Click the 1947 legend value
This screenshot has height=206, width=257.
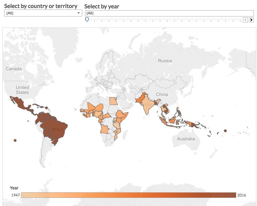click(x=15, y=195)
